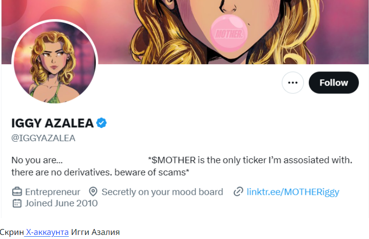Image resolution: width=369 pixels, height=239 pixels.
Task: Click the IGGY AZALEA display name
Action: (52, 123)
